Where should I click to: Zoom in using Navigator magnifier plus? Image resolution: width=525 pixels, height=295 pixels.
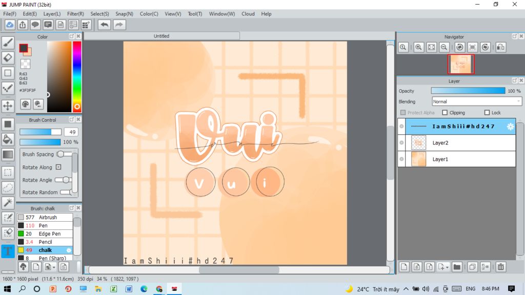[x=418, y=47]
